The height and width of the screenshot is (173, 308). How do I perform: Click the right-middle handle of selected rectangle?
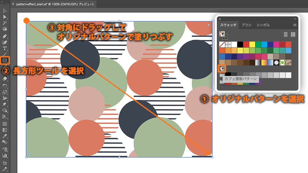click(x=212, y=89)
